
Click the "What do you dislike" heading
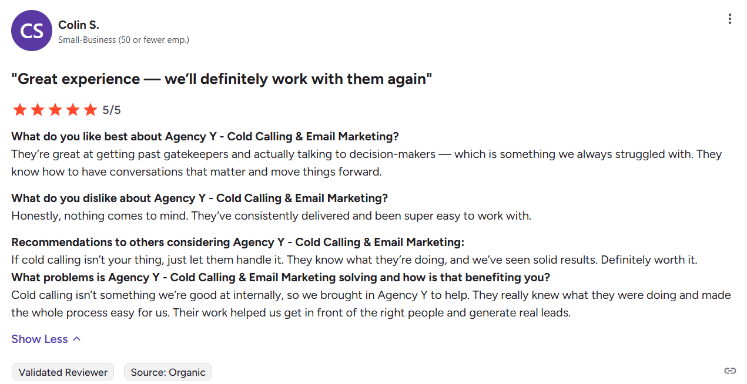point(199,198)
